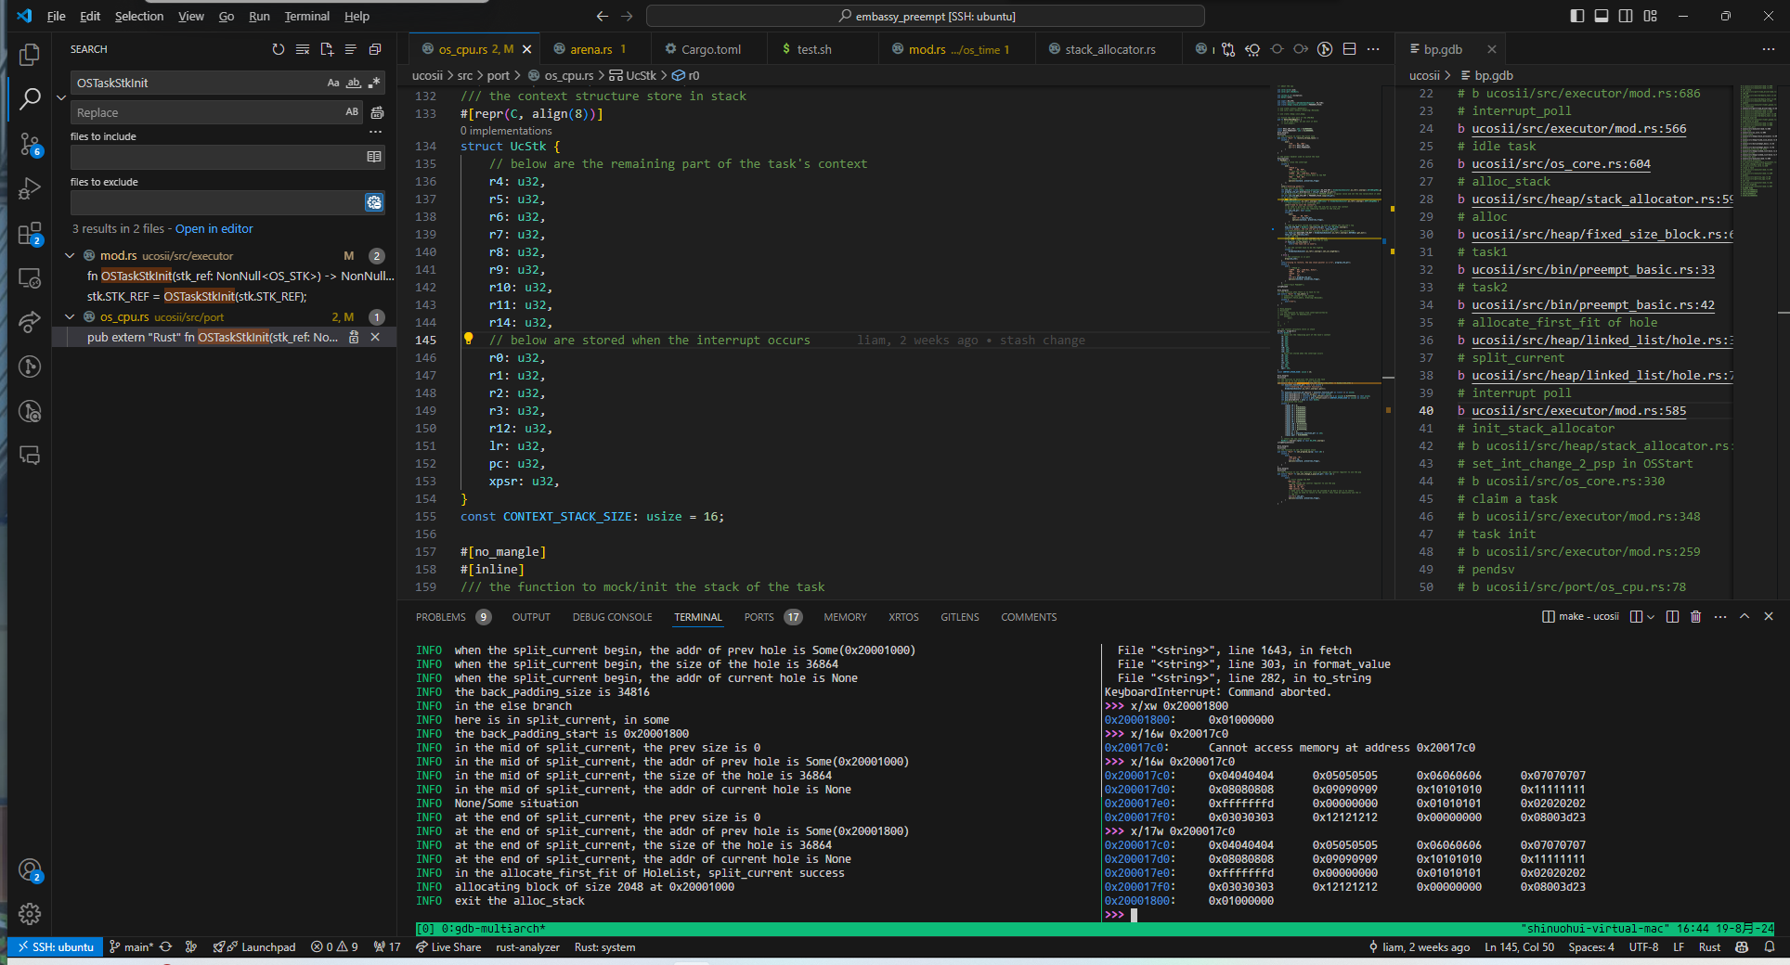1790x965 pixels.
Task: Switch to the Cargo.toml editor tab
Action: 710,49
